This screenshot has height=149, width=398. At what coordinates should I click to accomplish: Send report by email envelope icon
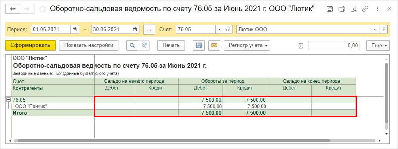[x=214, y=45]
